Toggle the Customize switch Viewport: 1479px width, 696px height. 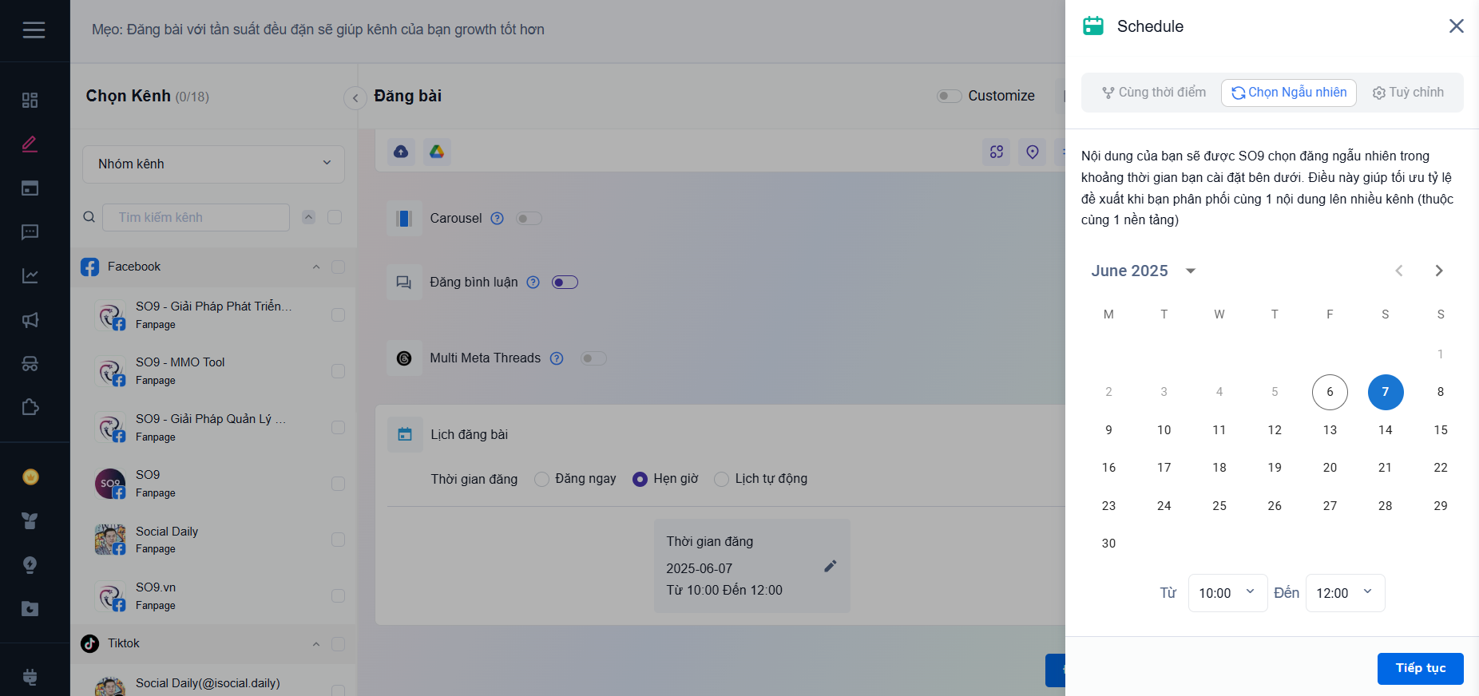click(949, 96)
